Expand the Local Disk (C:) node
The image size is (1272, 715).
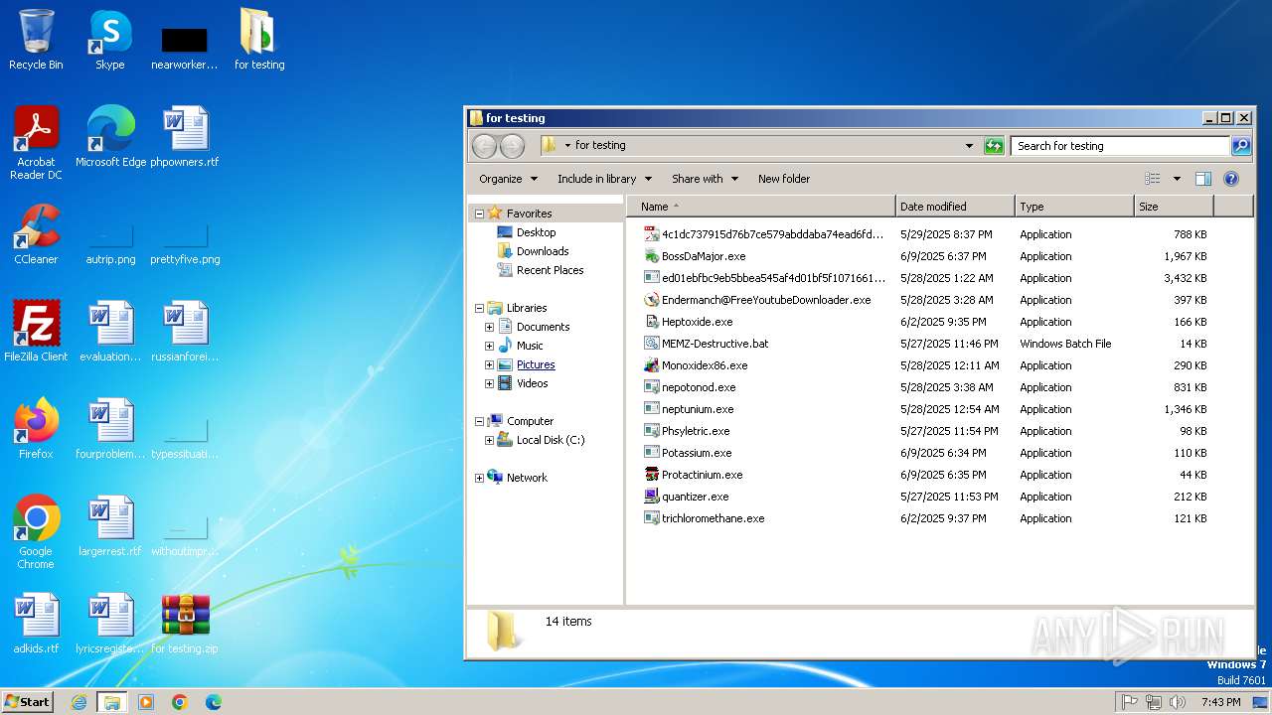[x=489, y=440]
